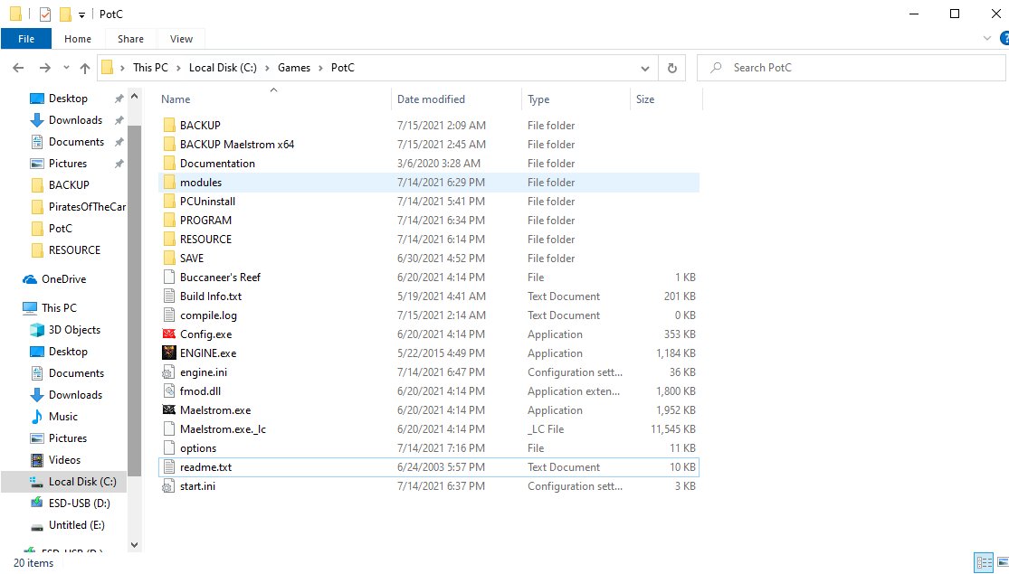Viewport: 1009px width, 574px height.
Task: Open the Share ribbon tab
Action: pyautogui.click(x=130, y=39)
